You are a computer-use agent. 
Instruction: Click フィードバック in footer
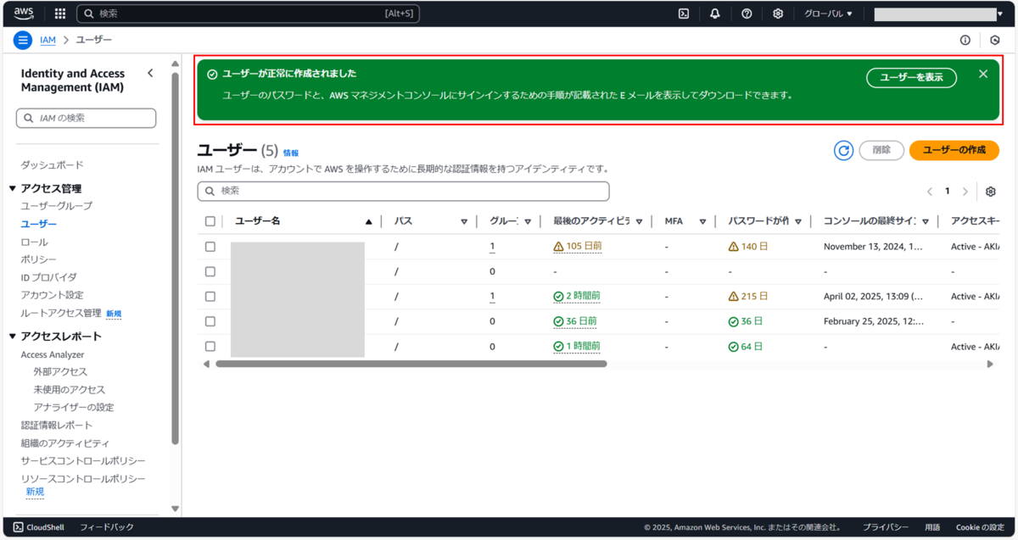[107, 527]
